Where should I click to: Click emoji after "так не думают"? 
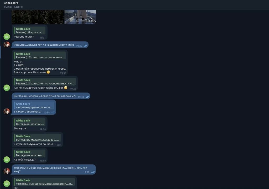[66, 88]
